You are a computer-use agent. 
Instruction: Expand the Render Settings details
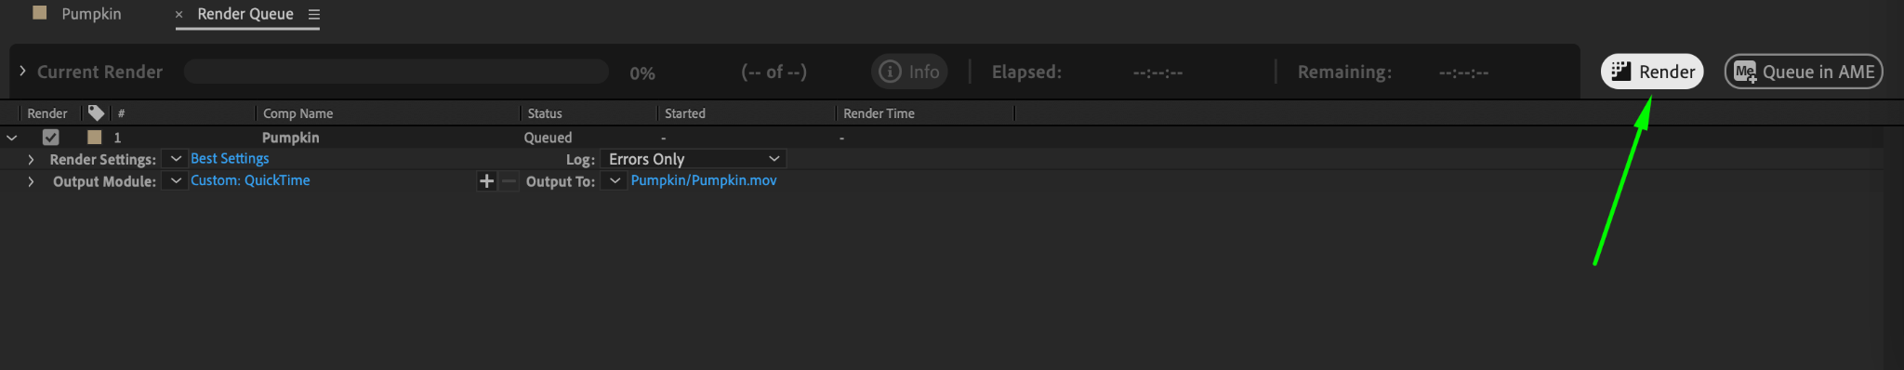click(31, 160)
